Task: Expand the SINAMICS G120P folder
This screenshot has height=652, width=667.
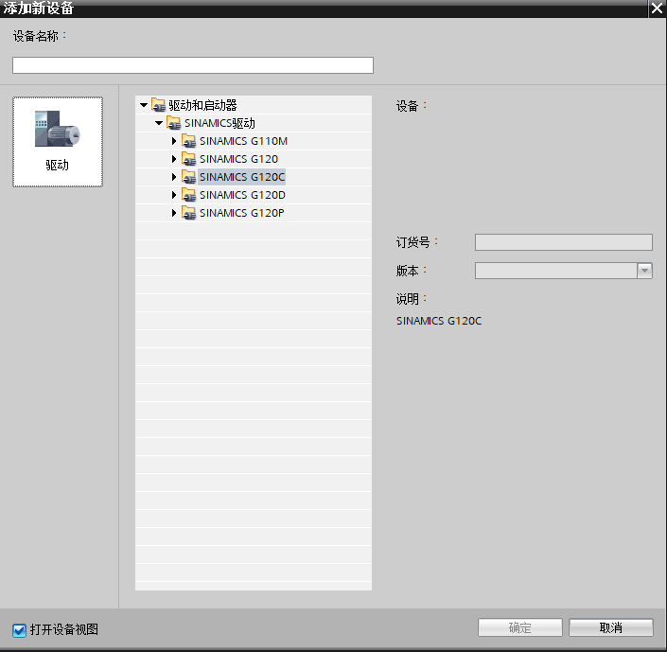Action: [x=174, y=213]
